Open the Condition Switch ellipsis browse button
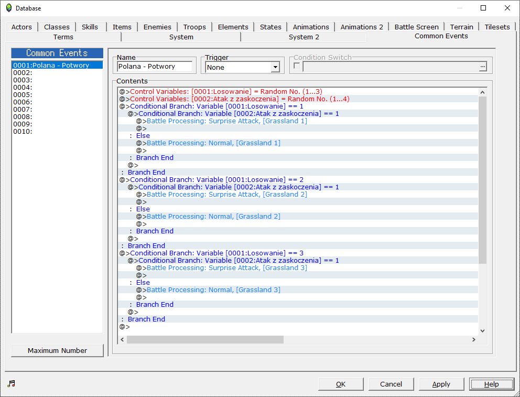 coord(483,67)
